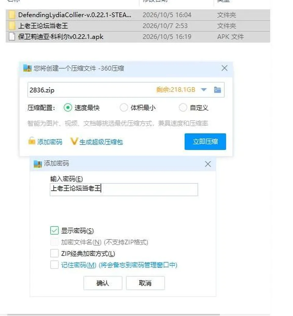
Task: Open the 记住密码(M) password manager link text
Action: (x=119, y=265)
